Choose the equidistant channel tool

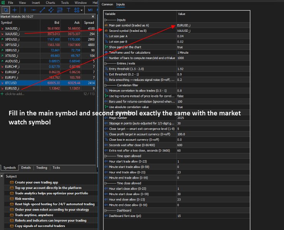tap(51, 10)
